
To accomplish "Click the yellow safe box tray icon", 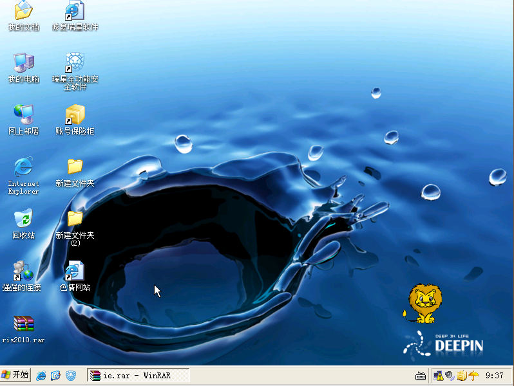I will click(462, 376).
